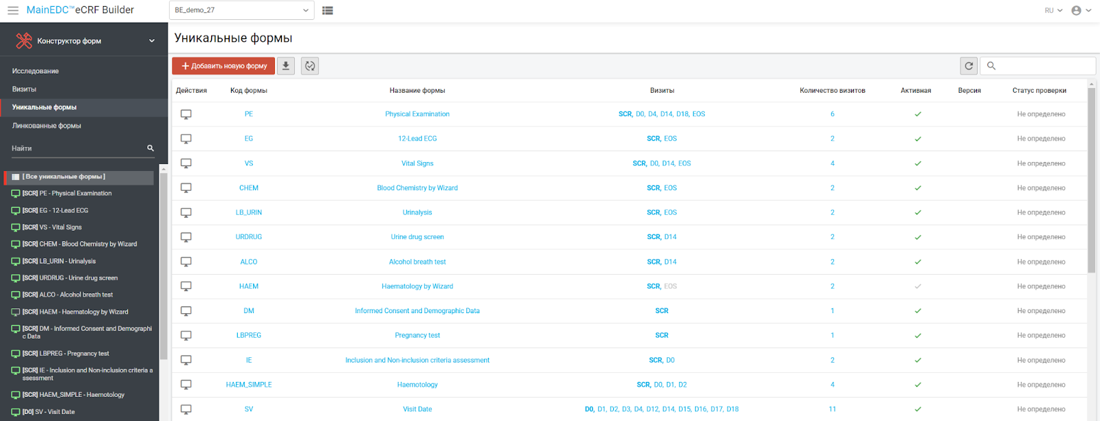Click monitor icon in URDRUG row
This screenshot has height=421, width=1100.
(186, 237)
